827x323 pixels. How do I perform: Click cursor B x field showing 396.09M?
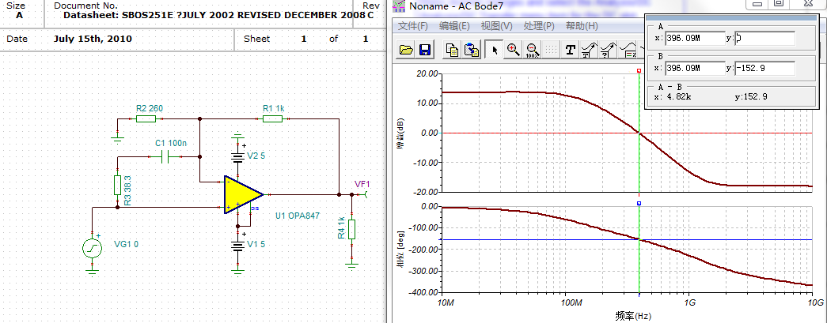695,68
